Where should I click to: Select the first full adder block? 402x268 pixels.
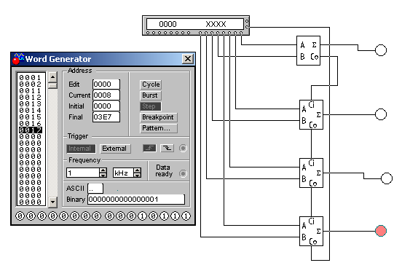[311, 114]
